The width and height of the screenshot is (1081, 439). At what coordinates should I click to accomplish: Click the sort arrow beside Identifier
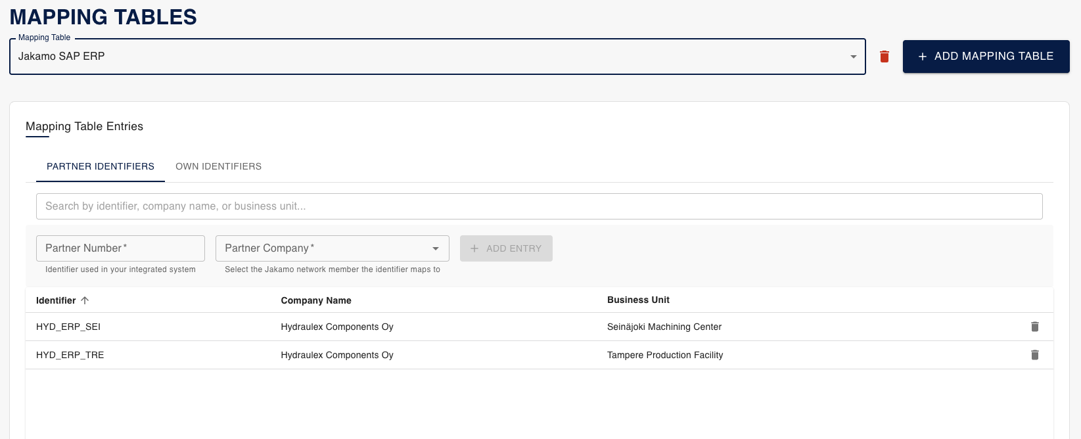85,300
